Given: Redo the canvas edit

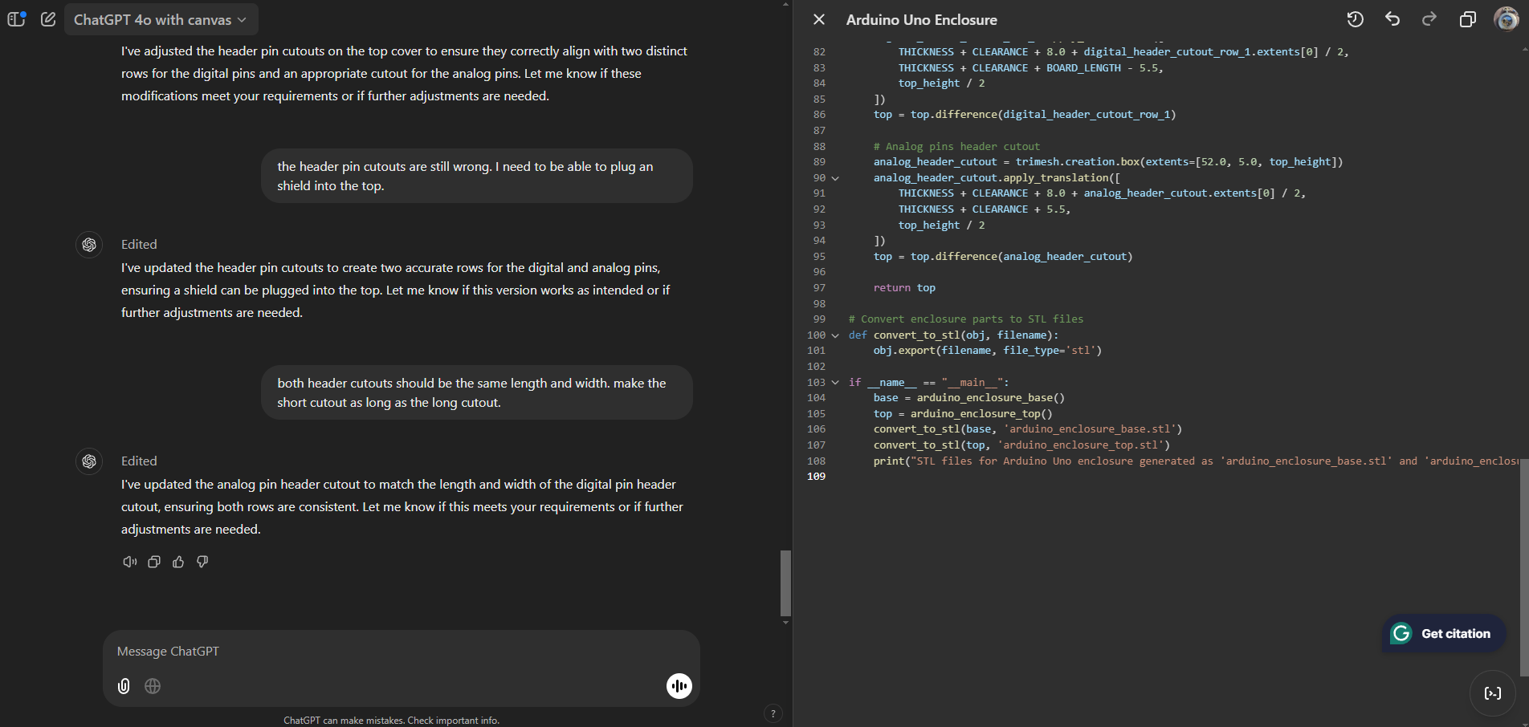Looking at the screenshot, I should click(1429, 19).
